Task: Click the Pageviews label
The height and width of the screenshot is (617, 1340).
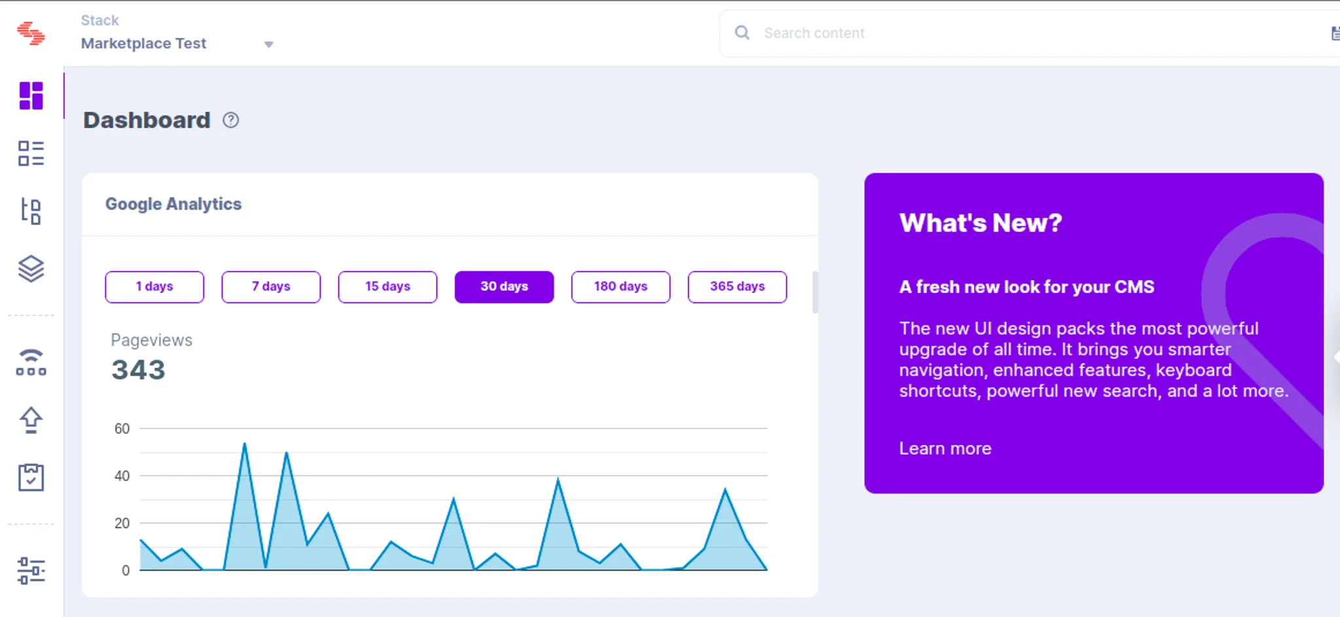Action: (x=151, y=340)
